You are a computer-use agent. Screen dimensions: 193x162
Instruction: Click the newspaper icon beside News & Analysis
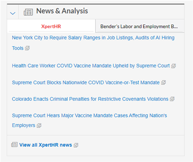pos(28,12)
